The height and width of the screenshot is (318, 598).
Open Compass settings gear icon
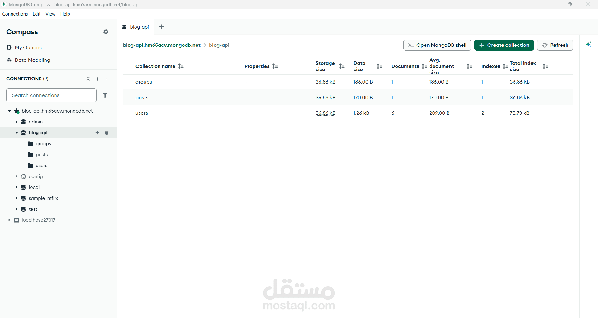[106, 32]
